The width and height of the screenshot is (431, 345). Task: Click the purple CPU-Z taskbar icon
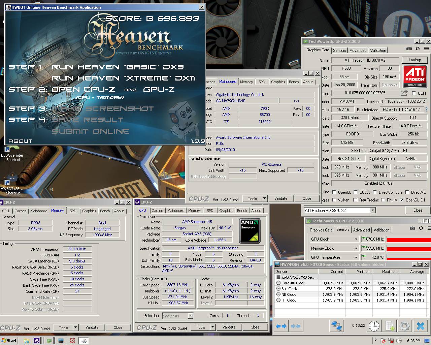coord(37,341)
